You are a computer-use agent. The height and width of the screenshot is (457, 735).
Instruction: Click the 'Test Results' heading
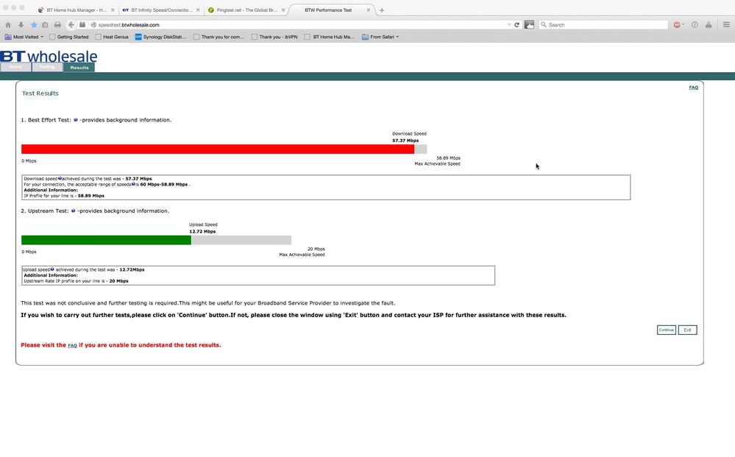click(40, 93)
